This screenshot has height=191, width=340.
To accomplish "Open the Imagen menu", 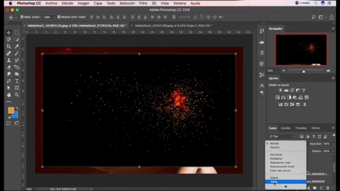I will point(83,3).
